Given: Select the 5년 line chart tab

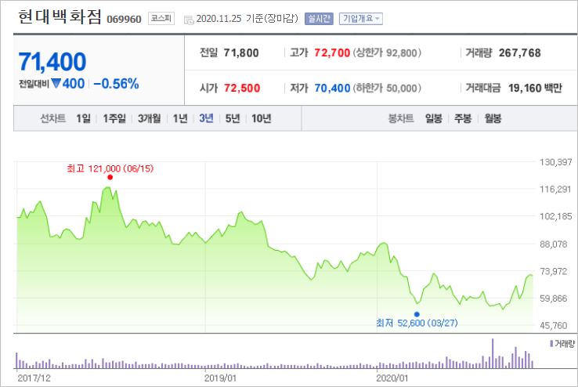Looking at the screenshot, I should coord(233,118).
